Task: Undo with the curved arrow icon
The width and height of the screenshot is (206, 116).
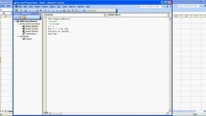Action: [45, 11]
